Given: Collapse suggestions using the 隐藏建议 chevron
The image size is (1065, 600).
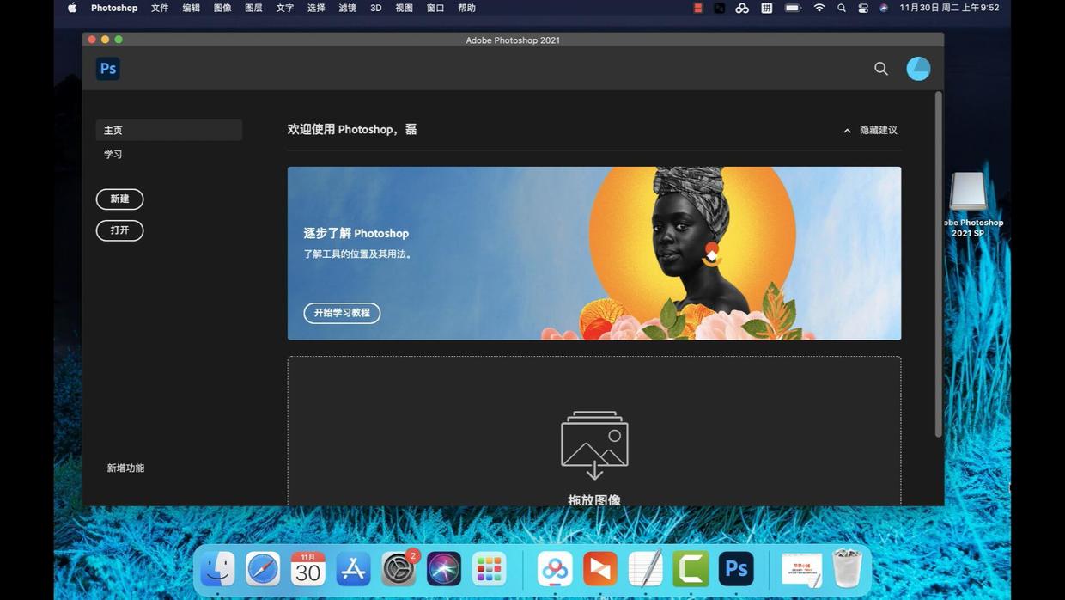Looking at the screenshot, I should (x=847, y=130).
